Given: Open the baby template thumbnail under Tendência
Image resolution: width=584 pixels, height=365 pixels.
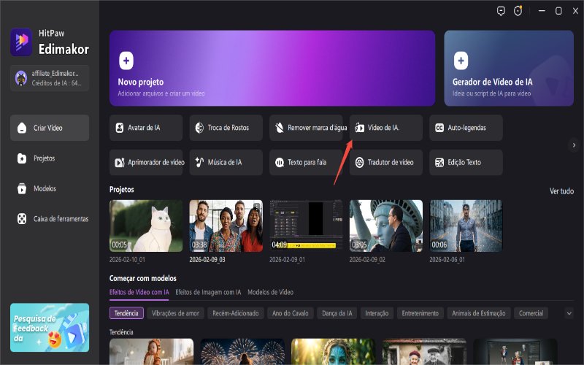Looking at the screenshot, I should click(152, 351).
